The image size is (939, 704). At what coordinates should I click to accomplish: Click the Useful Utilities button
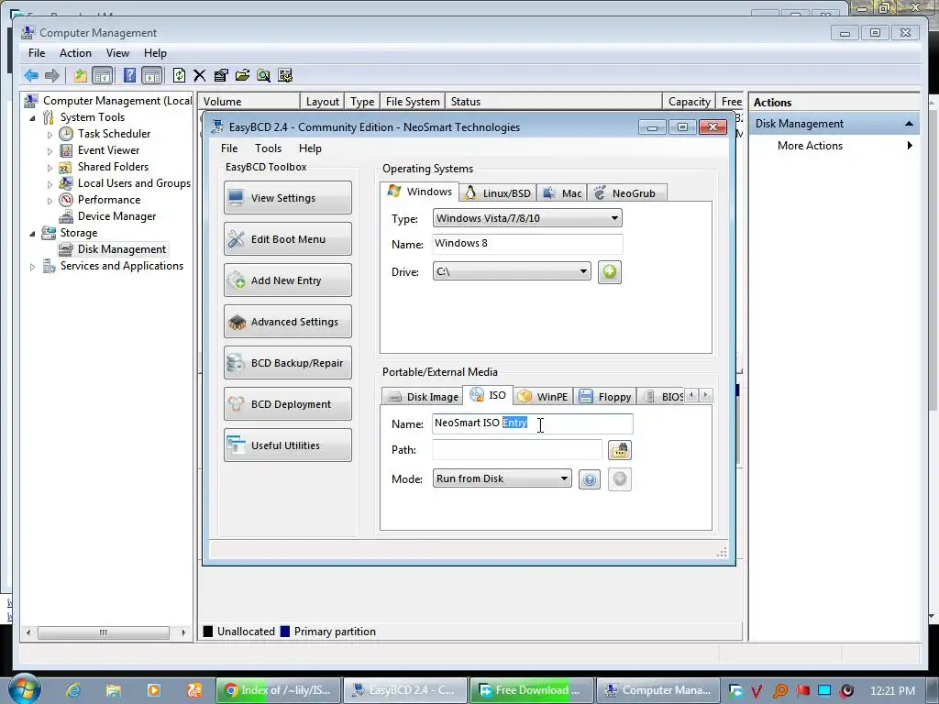287,445
